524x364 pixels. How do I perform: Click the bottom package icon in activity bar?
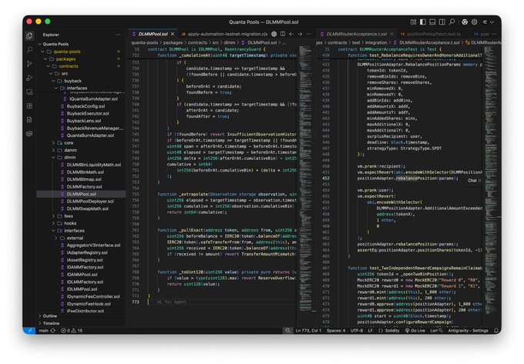29,134
